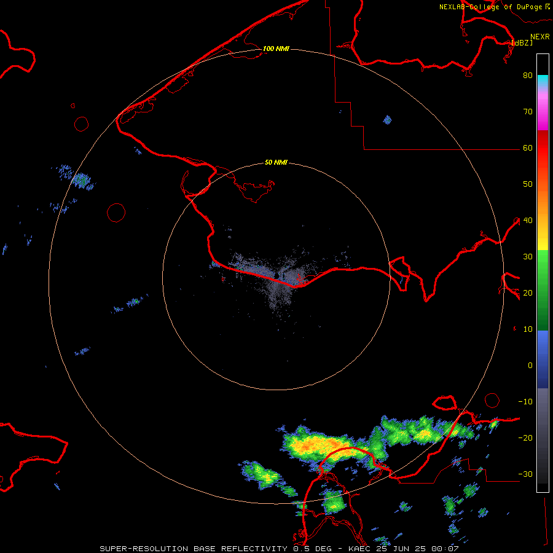Click the -10 value on the color scale
The height and width of the screenshot is (553, 553).
coord(525,402)
